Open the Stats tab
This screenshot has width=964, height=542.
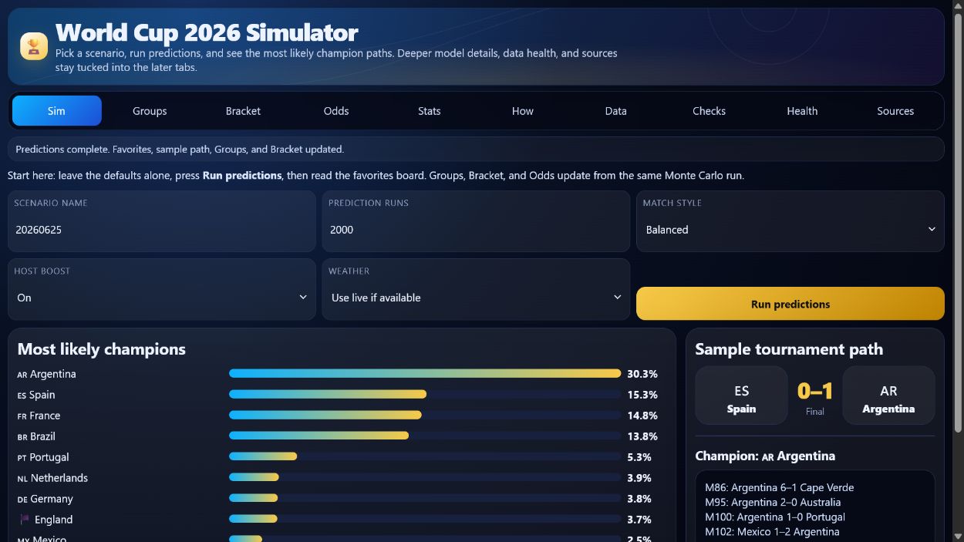(430, 111)
